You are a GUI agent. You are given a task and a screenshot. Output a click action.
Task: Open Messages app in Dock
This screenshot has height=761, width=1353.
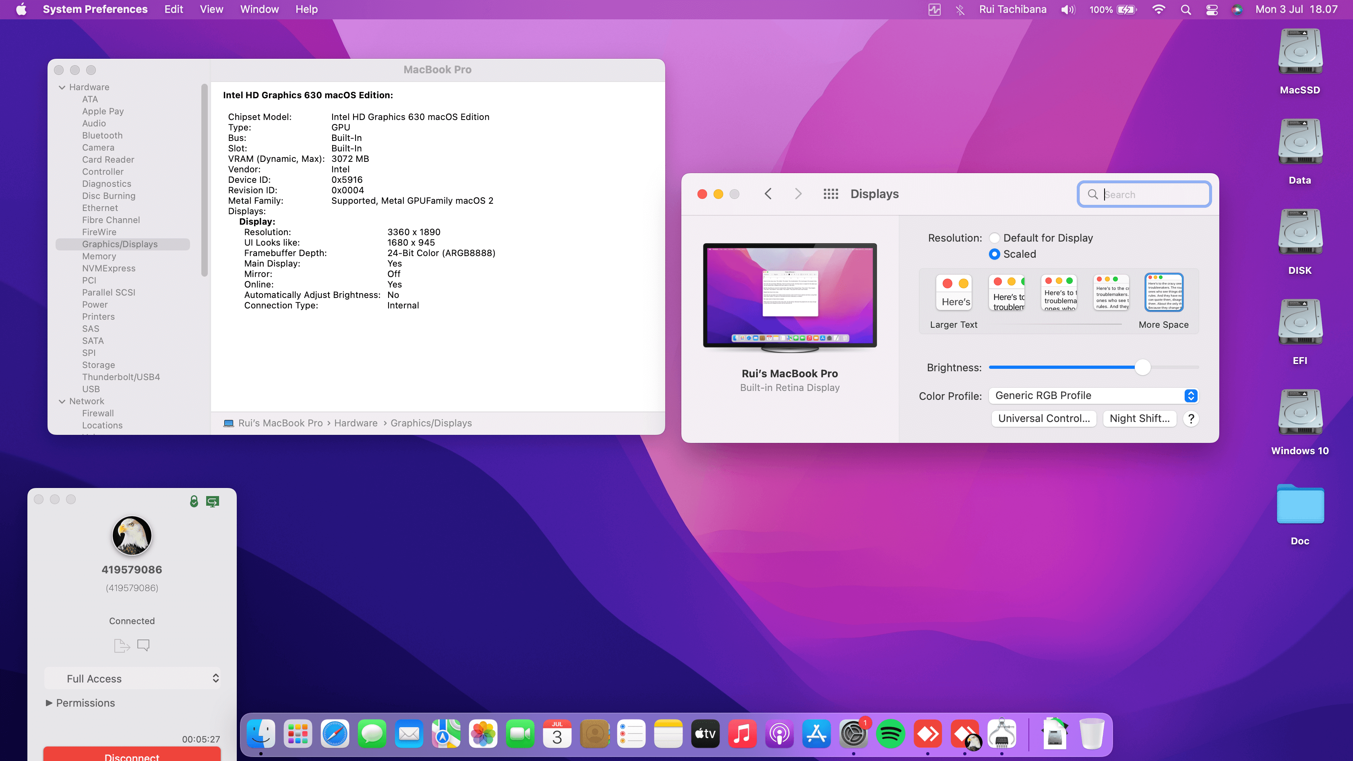coord(372,733)
